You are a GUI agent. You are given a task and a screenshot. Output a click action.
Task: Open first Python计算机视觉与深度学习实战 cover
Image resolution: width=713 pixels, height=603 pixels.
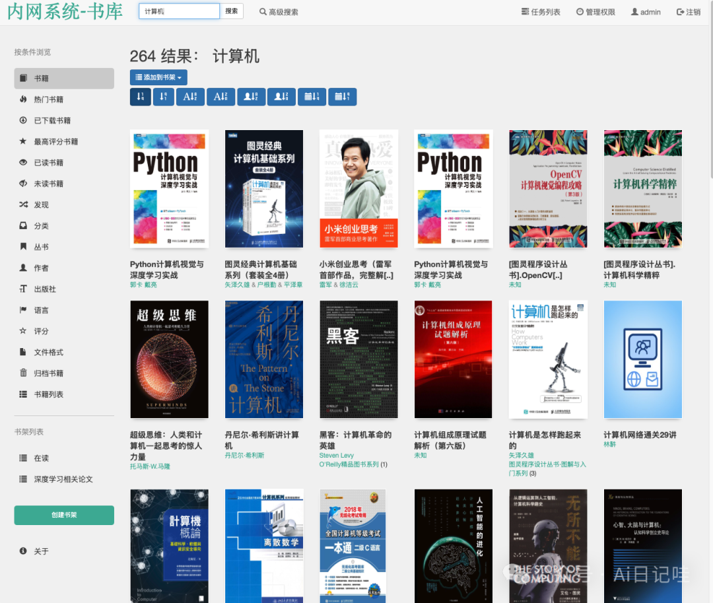(x=170, y=189)
